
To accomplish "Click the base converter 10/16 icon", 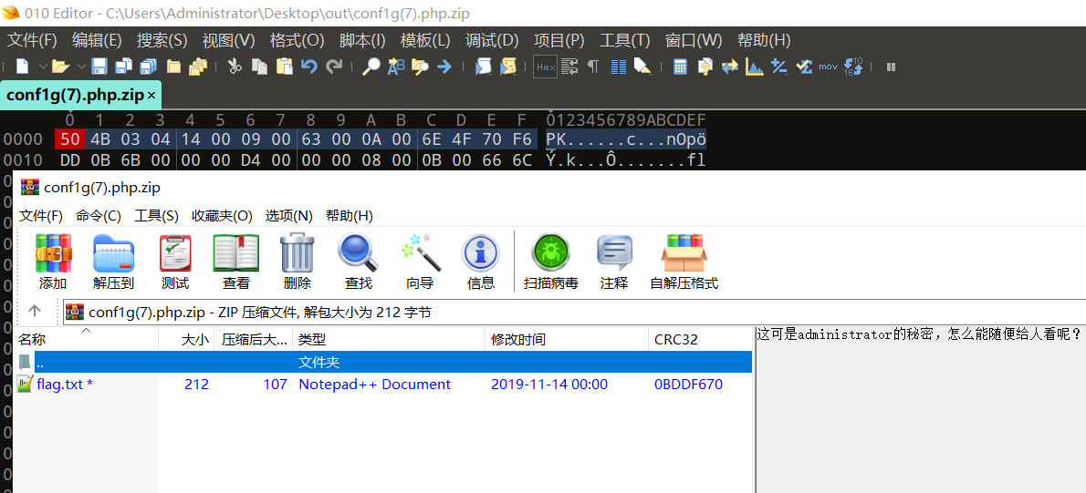I will point(854,67).
